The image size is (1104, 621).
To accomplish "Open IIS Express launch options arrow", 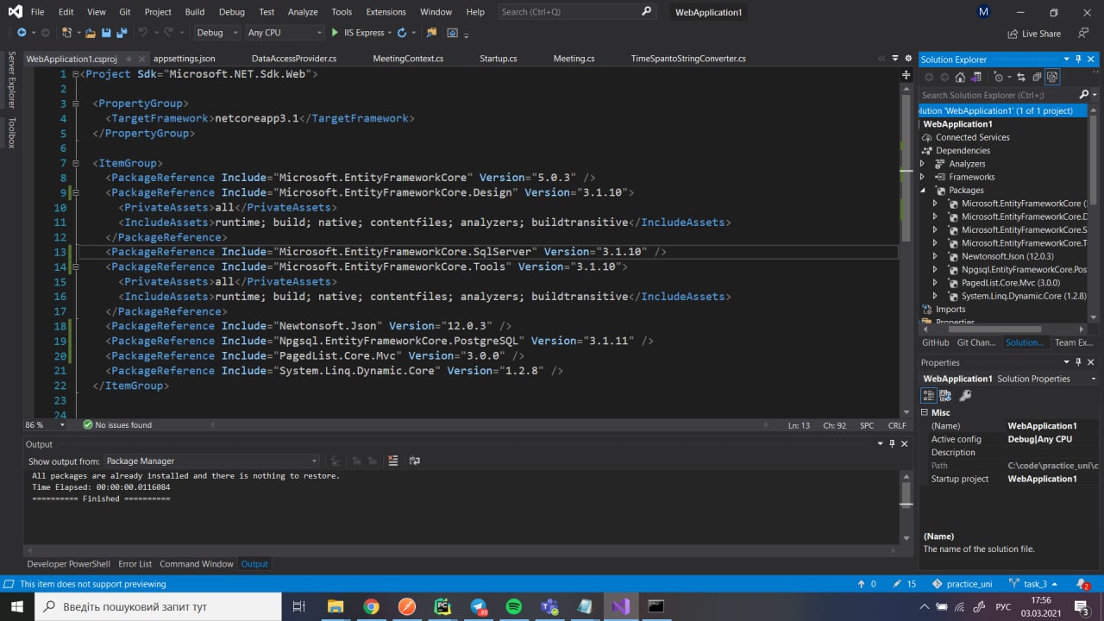I will click(389, 33).
